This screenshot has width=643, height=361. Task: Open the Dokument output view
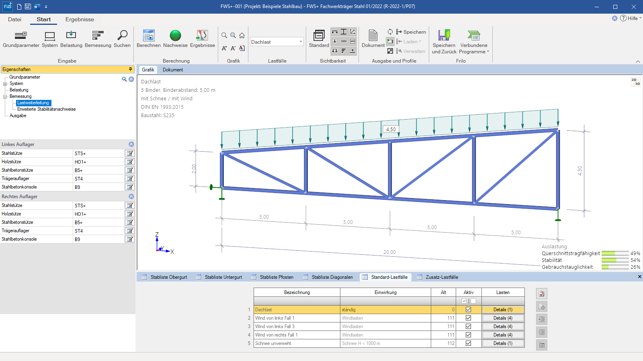pyautogui.click(x=373, y=39)
